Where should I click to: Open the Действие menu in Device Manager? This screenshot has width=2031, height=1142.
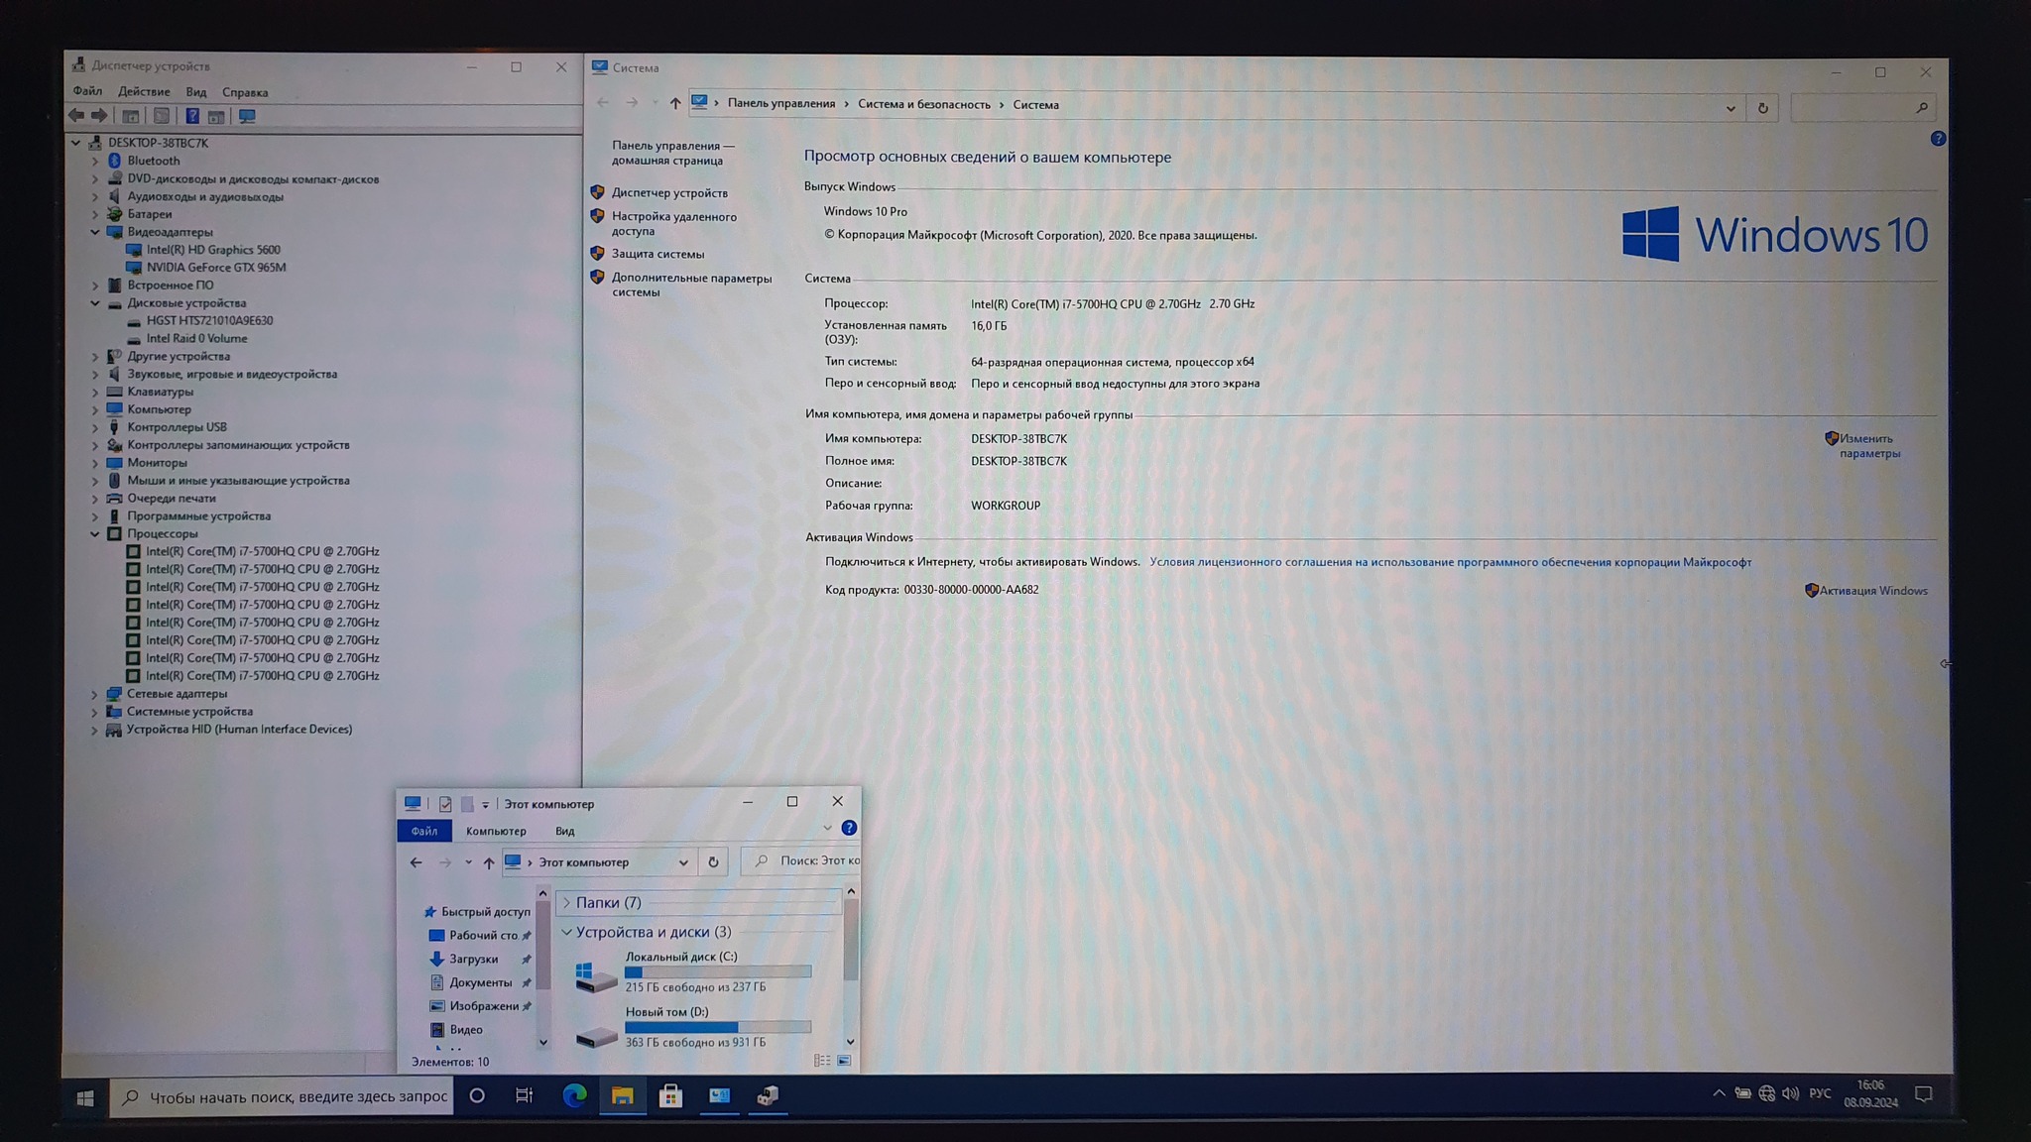(144, 92)
